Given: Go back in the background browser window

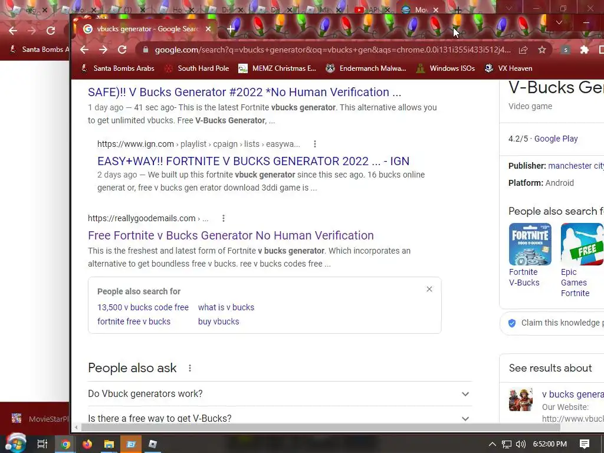Looking at the screenshot, I should [13, 31].
